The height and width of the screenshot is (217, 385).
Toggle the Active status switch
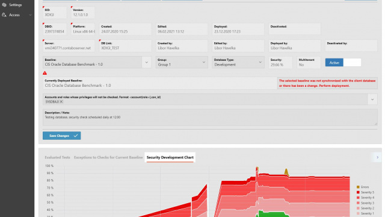coord(343,63)
